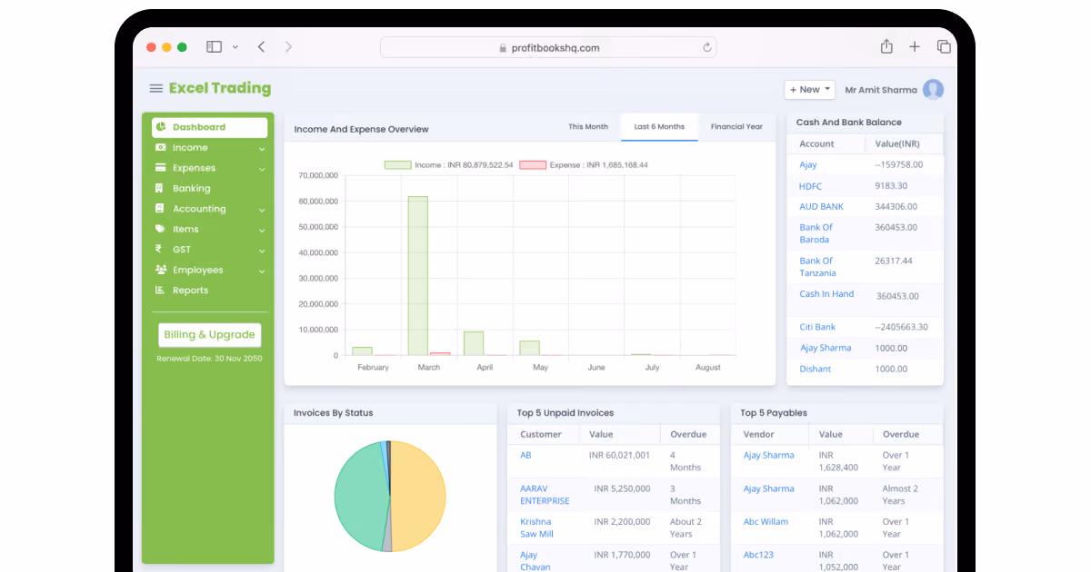This screenshot has height=572, width=1091.
Task: Open customer Krishna Saw Mill link
Action: point(536,528)
